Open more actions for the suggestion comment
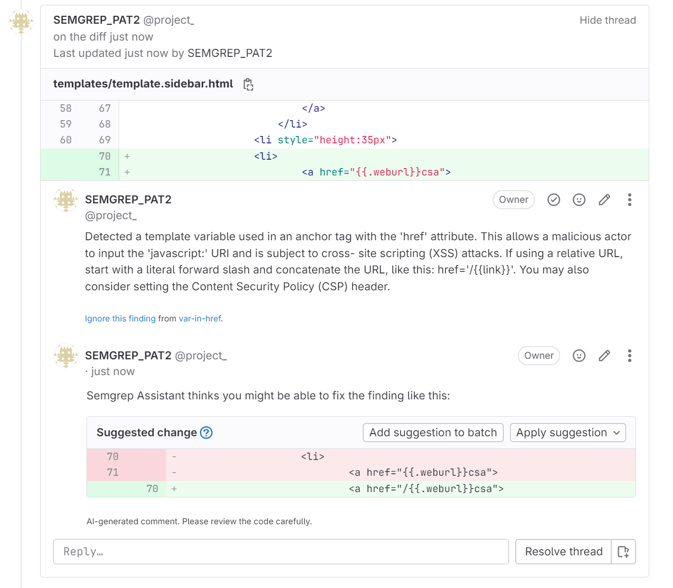The image size is (673, 588). [629, 356]
